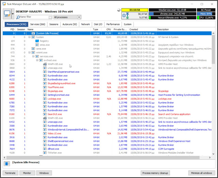
Task: Click the Registry process icon
Action: [37, 41]
